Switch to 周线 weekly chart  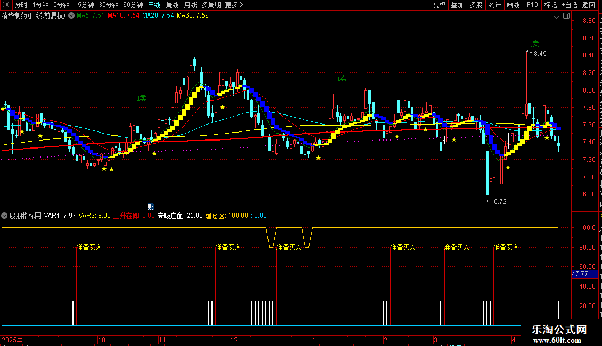pos(173,5)
